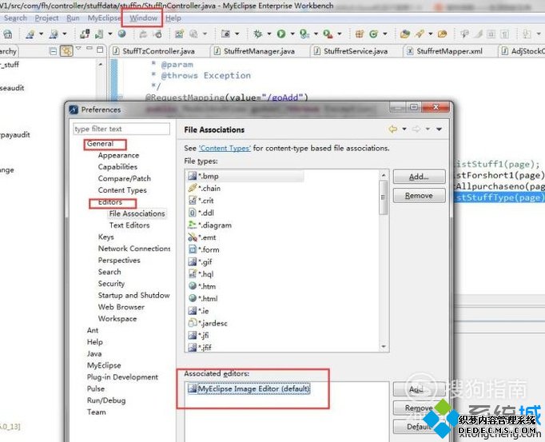Click the home icon at toolbar start
The height and width of the screenshot is (442, 545).
tap(7, 34)
